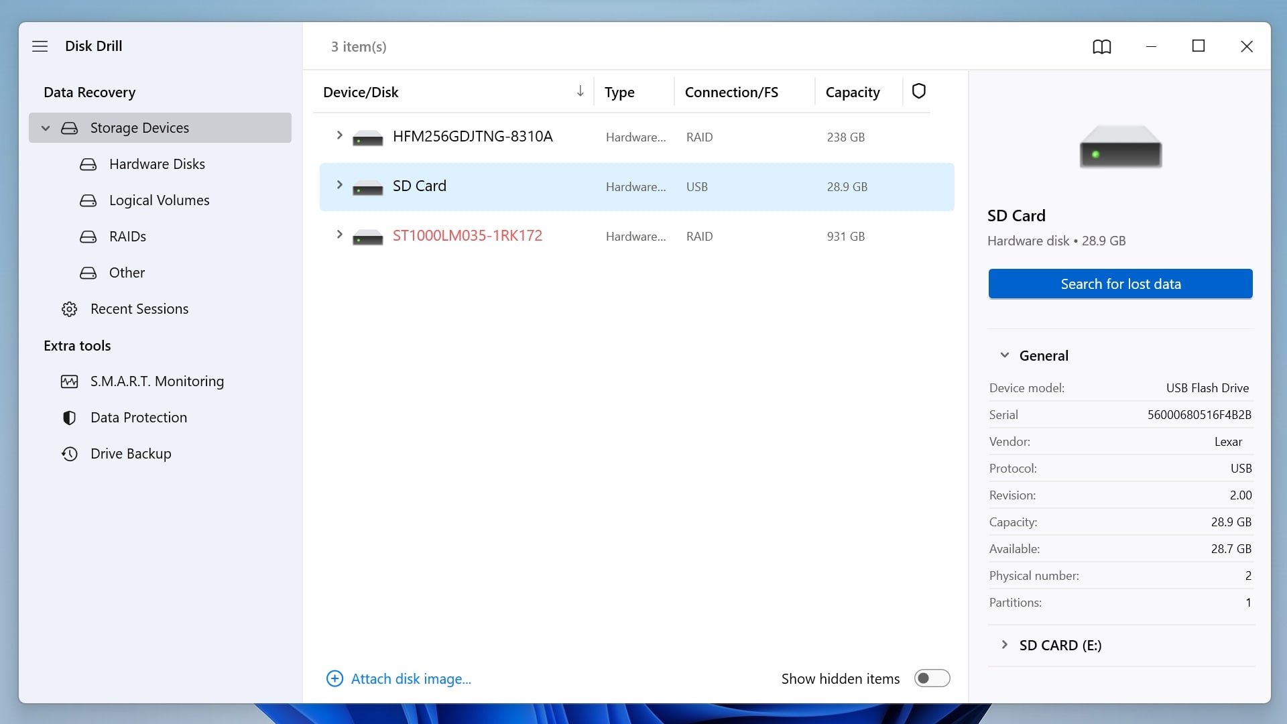This screenshot has height=724, width=1287.
Task: Click the 931 GB capacity cell
Action: pyautogui.click(x=846, y=236)
